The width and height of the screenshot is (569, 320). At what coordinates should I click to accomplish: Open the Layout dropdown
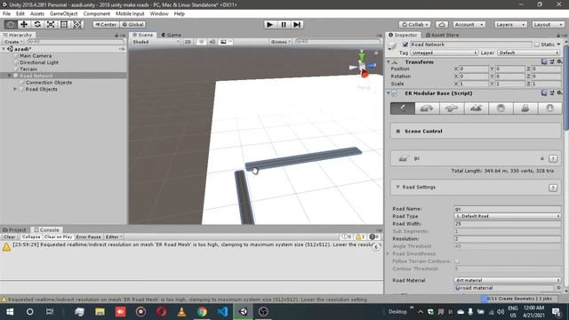tap(548, 25)
